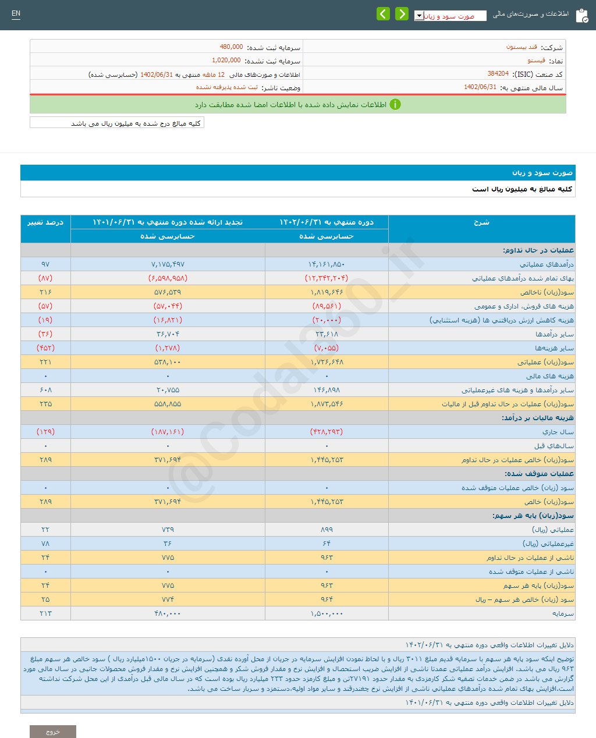The image size is (596, 738).
Task: Click the خروج exit button at the bottom
Action: (x=53, y=731)
